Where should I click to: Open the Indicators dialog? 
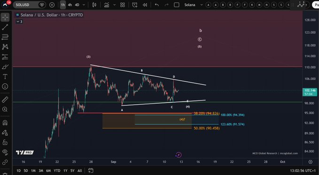point(107,5)
